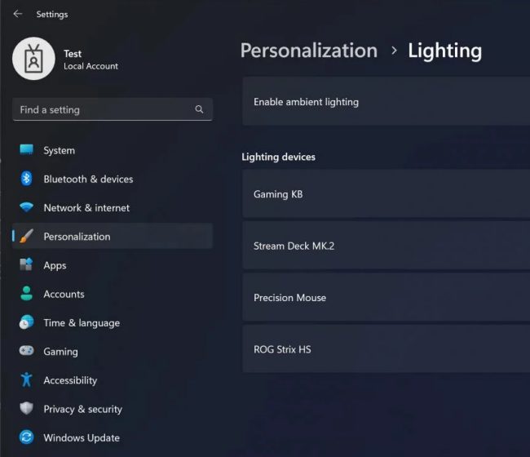This screenshot has width=530, height=457.
Task: Click the Windows Update sync icon
Action: tap(26, 437)
